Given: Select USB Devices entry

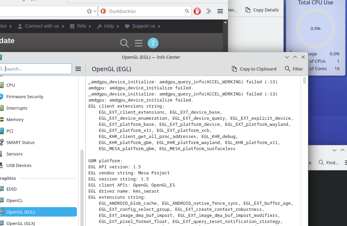Looking at the screenshot, I should pyautogui.click(x=19, y=165).
